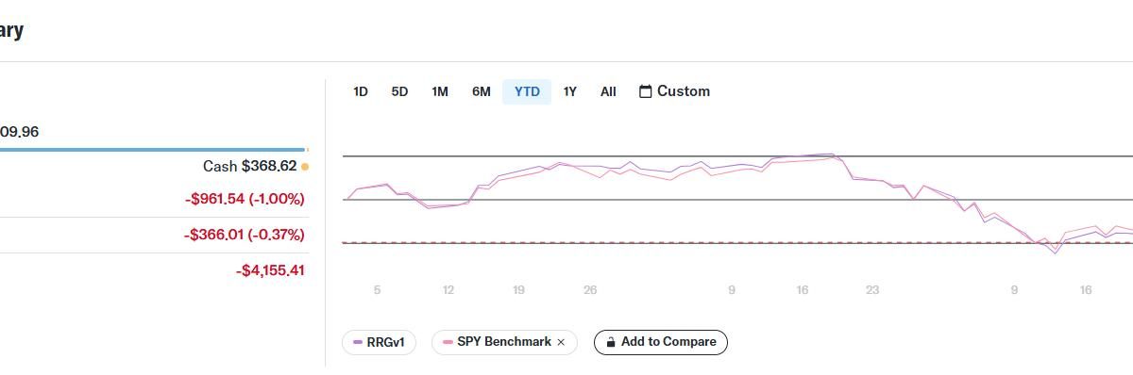Show the 1Y chart range
The image size is (1133, 375).
pos(569,91)
